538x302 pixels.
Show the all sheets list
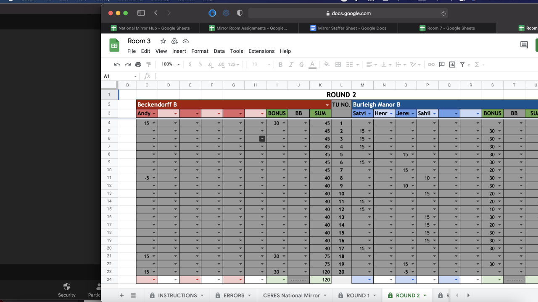(133, 295)
